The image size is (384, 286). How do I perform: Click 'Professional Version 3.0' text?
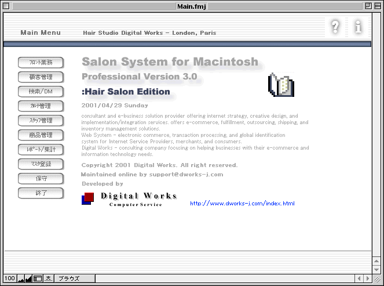click(140, 77)
